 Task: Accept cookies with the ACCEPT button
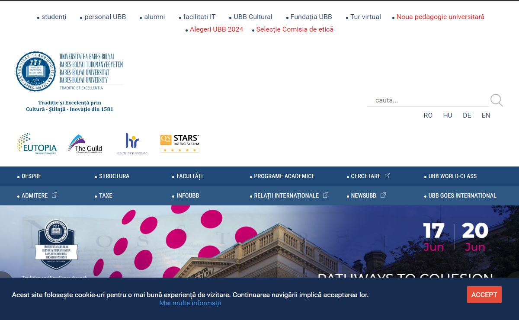pyautogui.click(x=484, y=294)
